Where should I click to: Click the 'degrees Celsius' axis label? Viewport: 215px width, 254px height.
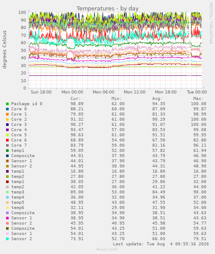point(4,49)
